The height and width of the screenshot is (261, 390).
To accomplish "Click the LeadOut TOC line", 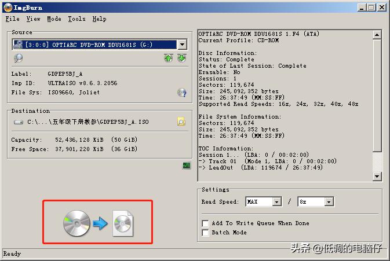I will (260, 168).
